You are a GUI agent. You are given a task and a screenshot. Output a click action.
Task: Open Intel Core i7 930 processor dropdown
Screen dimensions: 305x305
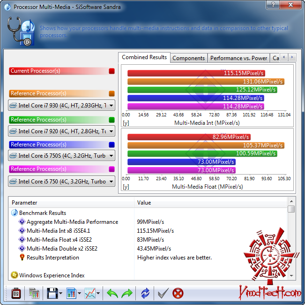(x=61, y=106)
